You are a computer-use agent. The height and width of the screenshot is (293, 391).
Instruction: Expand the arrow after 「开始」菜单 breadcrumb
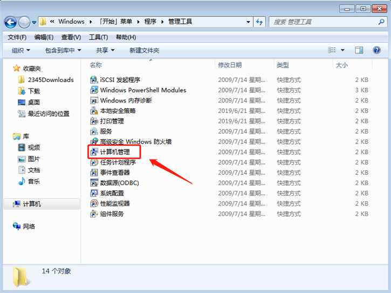click(x=139, y=22)
